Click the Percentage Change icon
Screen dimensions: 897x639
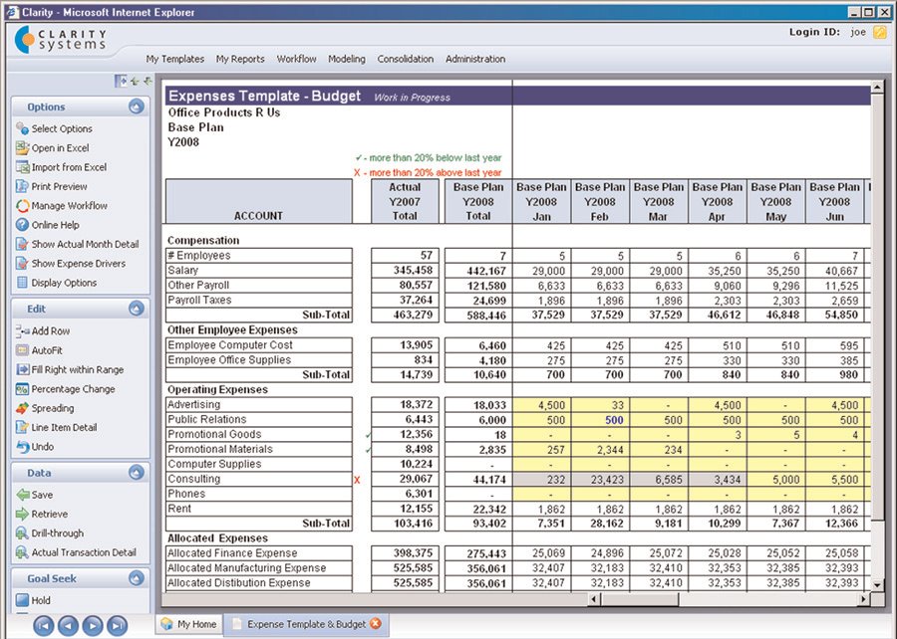pyautogui.click(x=22, y=389)
